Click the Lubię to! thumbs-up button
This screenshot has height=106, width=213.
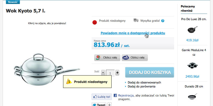102,97
